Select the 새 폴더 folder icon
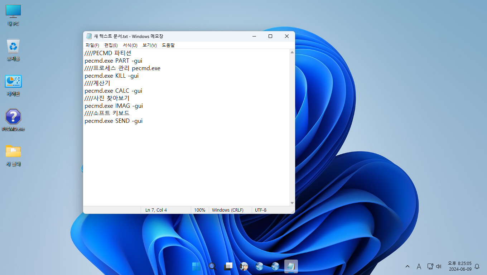The height and width of the screenshot is (275, 487). pos(13,155)
